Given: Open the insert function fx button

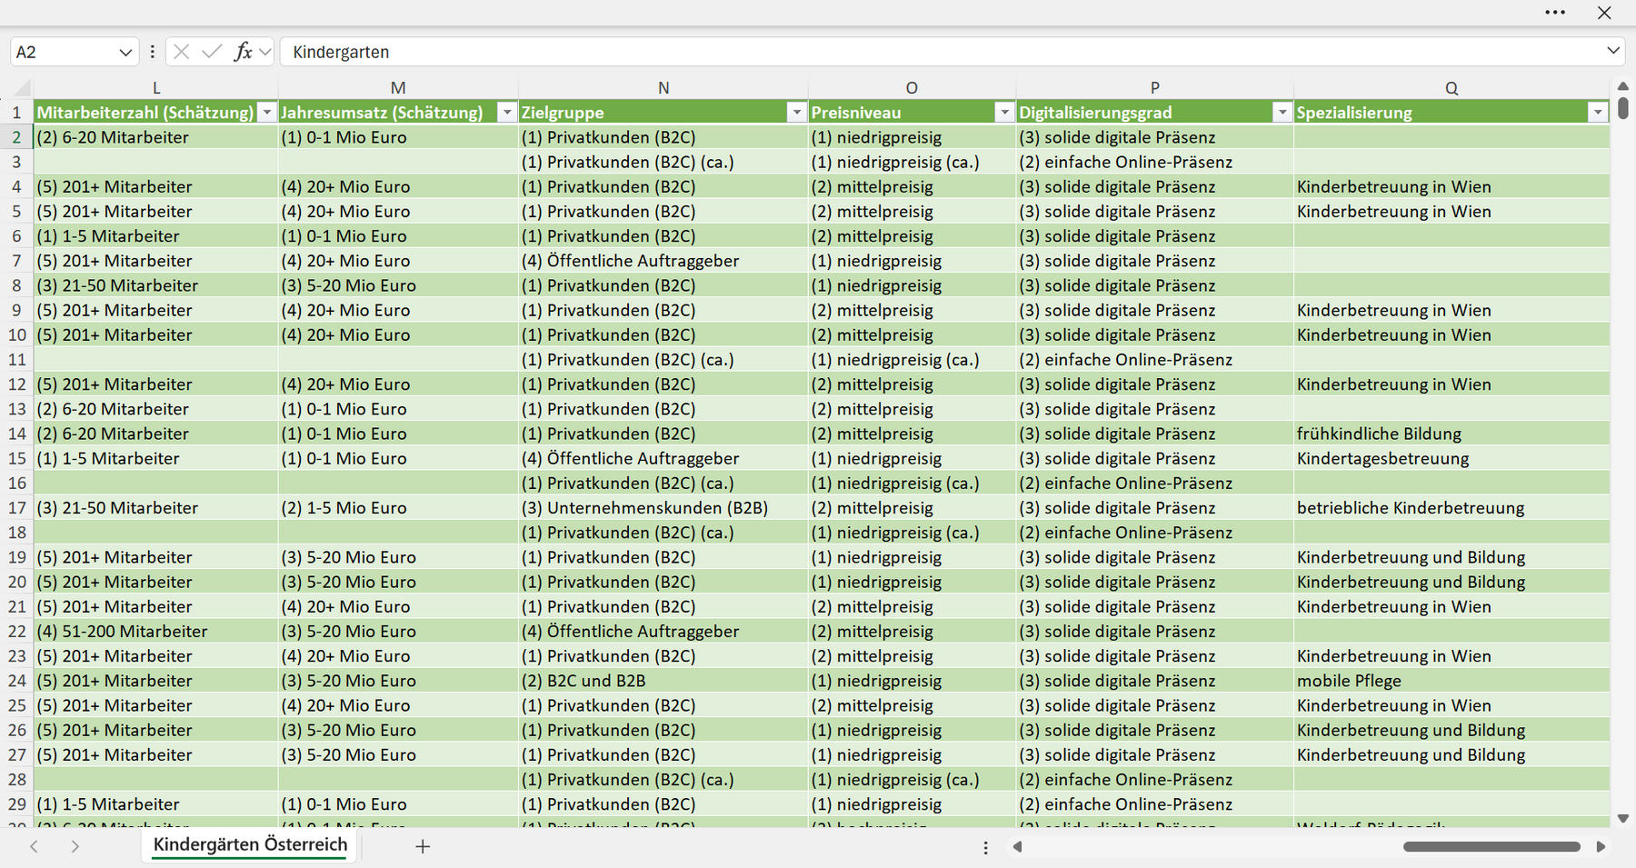Looking at the screenshot, I should click(x=243, y=52).
